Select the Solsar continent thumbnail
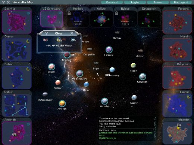The height and width of the screenshot is (145, 194). point(16,78)
